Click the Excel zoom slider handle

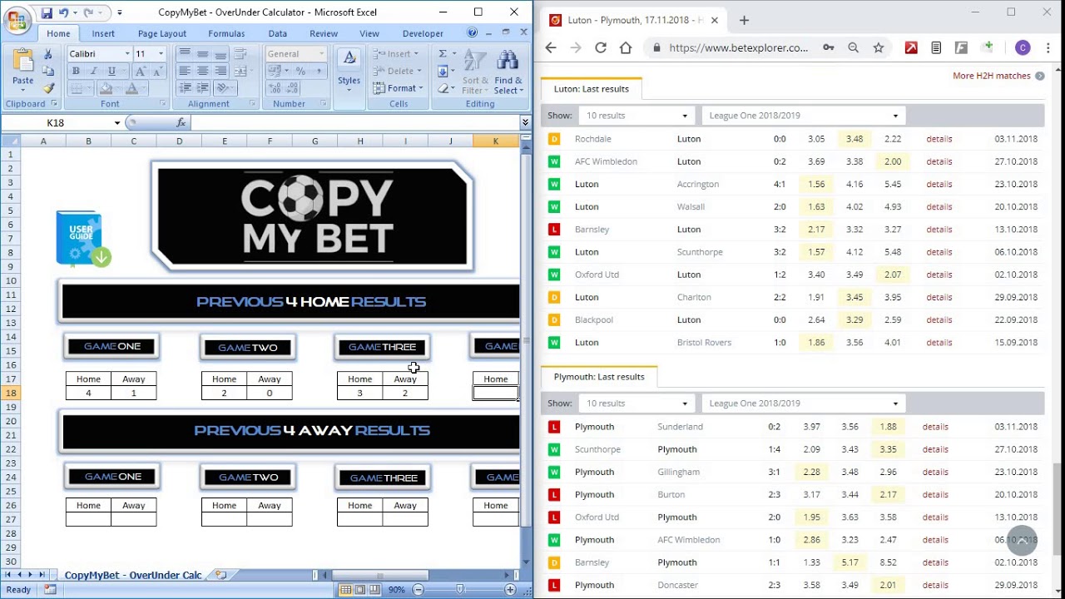(x=460, y=590)
